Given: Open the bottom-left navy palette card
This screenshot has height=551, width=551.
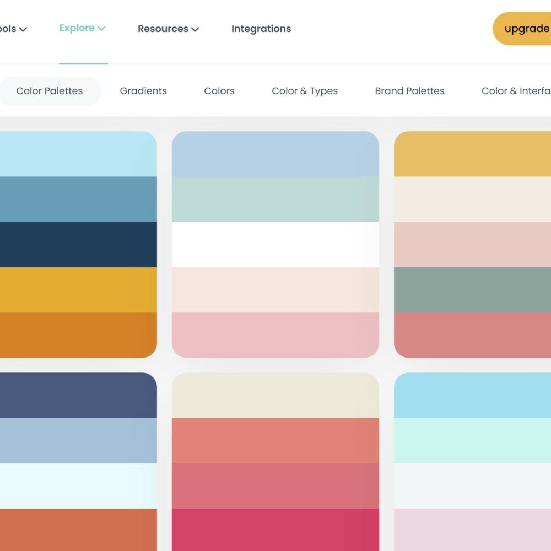Looking at the screenshot, I should point(77,463).
